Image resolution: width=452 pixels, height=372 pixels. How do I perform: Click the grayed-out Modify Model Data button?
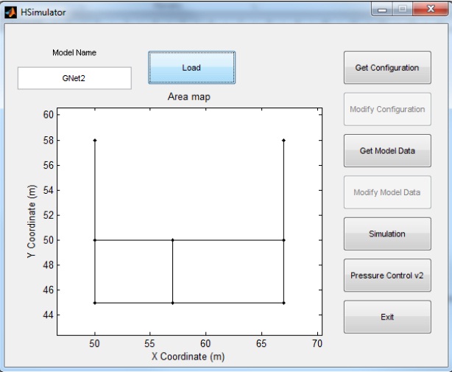pos(387,192)
